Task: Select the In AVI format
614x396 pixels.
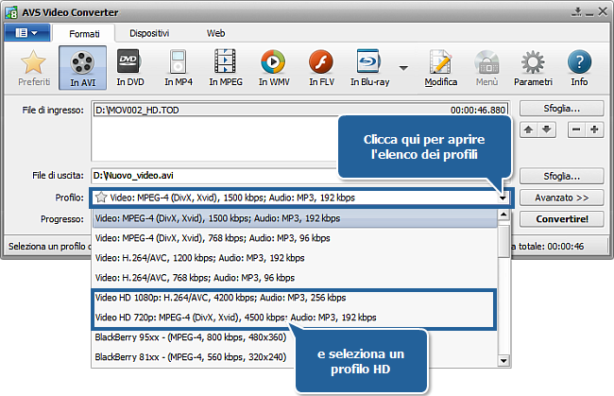Action: click(82, 68)
